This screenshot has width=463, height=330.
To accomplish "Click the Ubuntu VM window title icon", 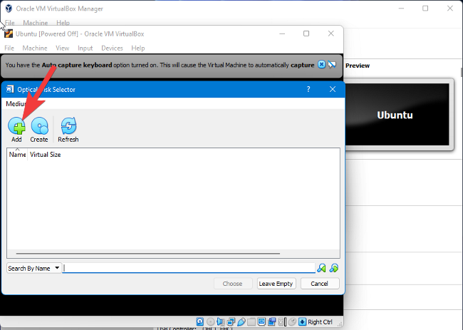I will click(9, 33).
